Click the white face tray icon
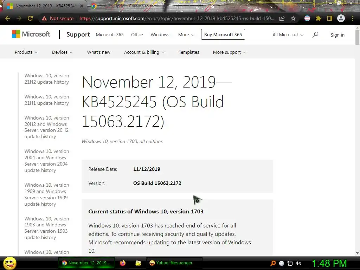Screen dimensions: 360x270 [282, 263]
